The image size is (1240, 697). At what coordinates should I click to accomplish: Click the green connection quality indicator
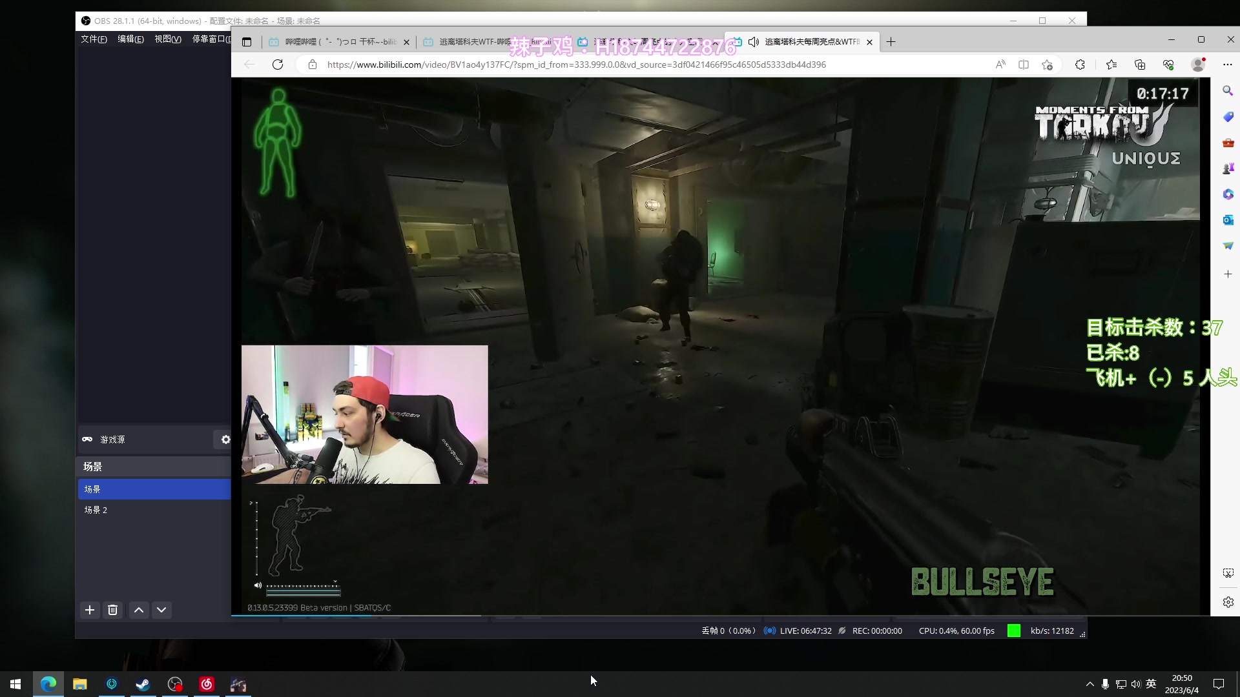click(1014, 631)
